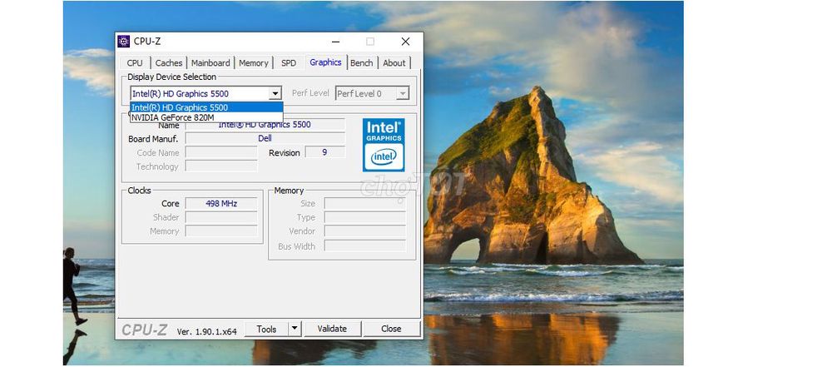Click the Validate button
Image resolution: width=832 pixels, height=367 pixels.
(332, 329)
